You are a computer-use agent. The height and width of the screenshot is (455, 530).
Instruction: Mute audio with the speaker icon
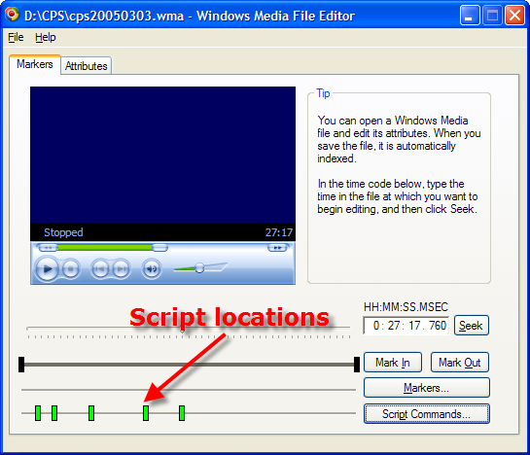151,269
